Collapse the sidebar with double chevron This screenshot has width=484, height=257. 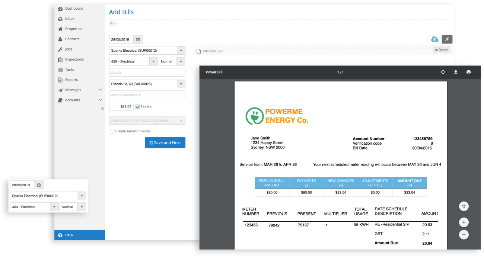click(x=102, y=109)
